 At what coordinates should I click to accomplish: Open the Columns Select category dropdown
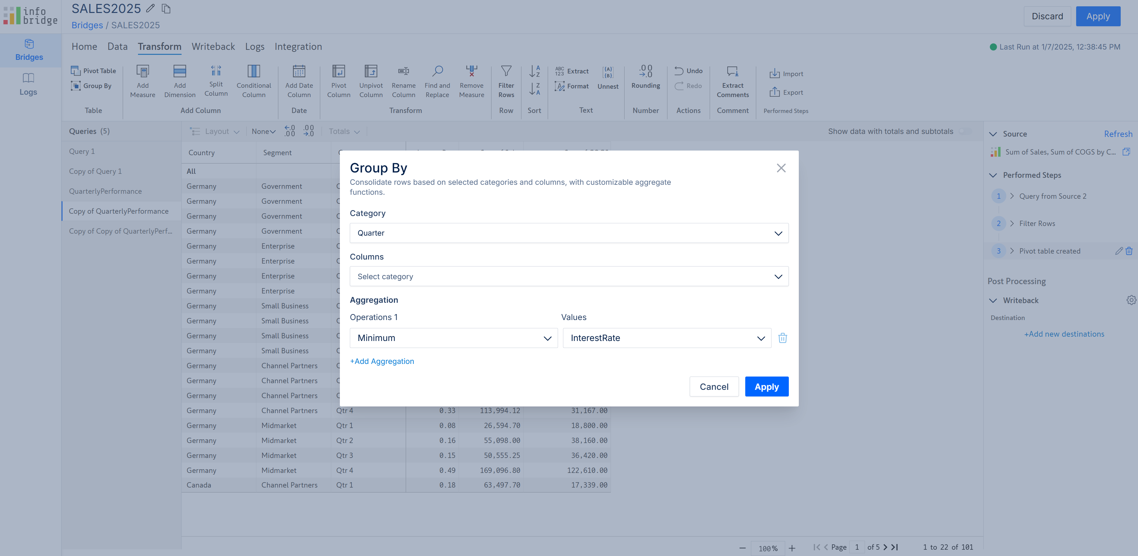pos(569,277)
